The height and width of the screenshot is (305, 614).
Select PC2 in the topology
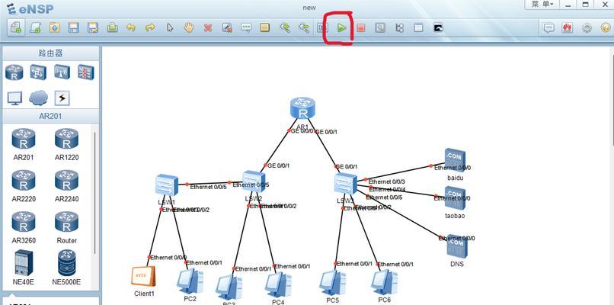point(190,281)
